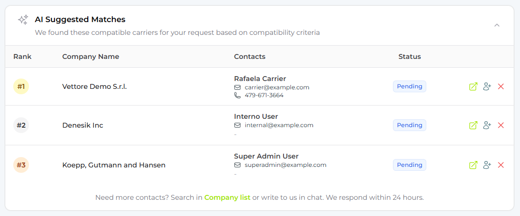Click Pending badge for Denesik Inc
Screen dimensions: 520x216
tap(409, 125)
